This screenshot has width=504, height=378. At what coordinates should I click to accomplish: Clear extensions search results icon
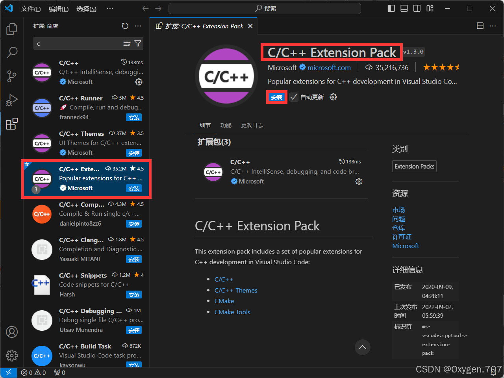coord(127,43)
